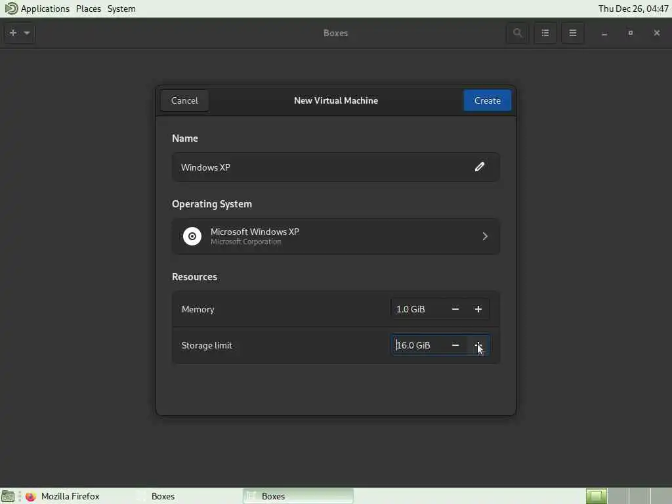The height and width of the screenshot is (504, 672).
Task: Open the Places menu
Action: (x=89, y=9)
